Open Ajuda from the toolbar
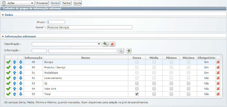The image size is (227, 107). [x=77, y=3]
